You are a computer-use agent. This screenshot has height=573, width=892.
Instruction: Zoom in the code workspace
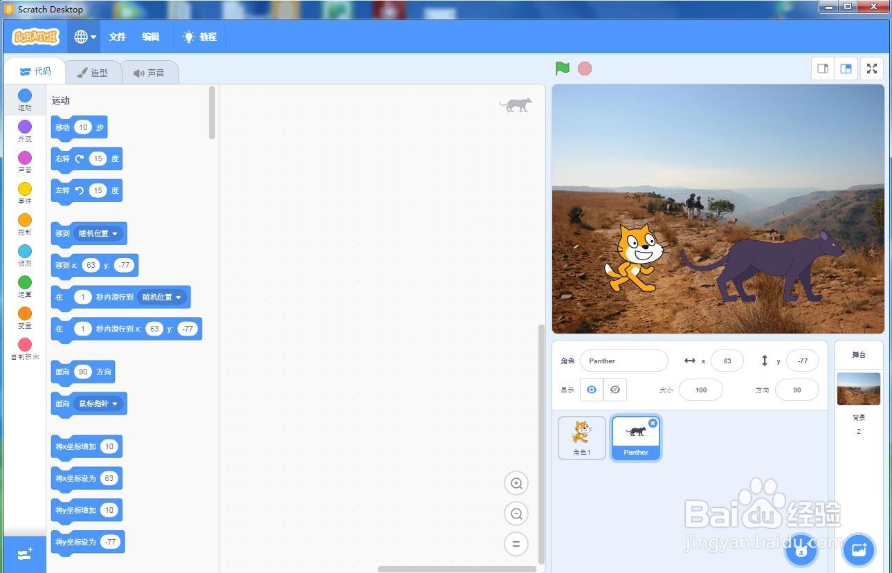pyautogui.click(x=516, y=483)
